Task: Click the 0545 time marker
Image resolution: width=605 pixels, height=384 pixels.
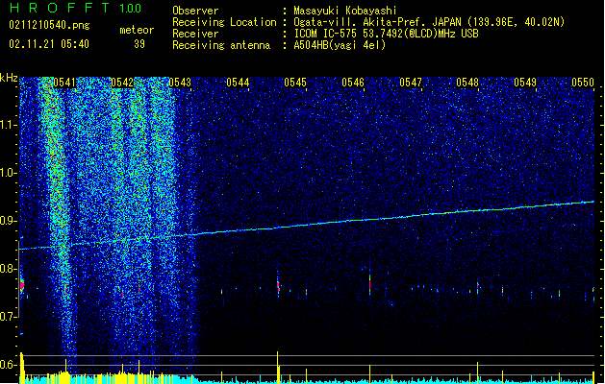Action: pos(295,83)
